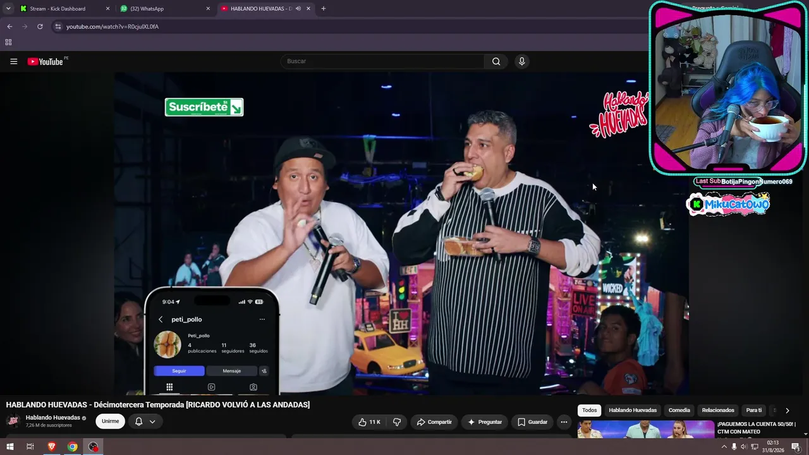Filter suggestions by Relacionados chip
Image resolution: width=809 pixels, height=455 pixels.
pos(718,410)
